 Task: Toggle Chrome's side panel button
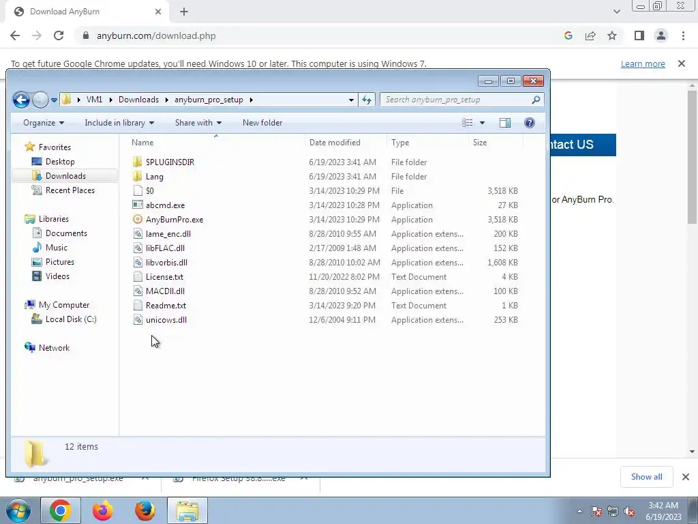[639, 35]
